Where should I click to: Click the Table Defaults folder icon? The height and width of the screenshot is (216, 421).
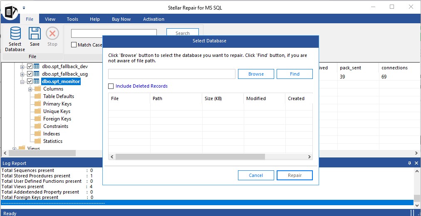[37, 96]
